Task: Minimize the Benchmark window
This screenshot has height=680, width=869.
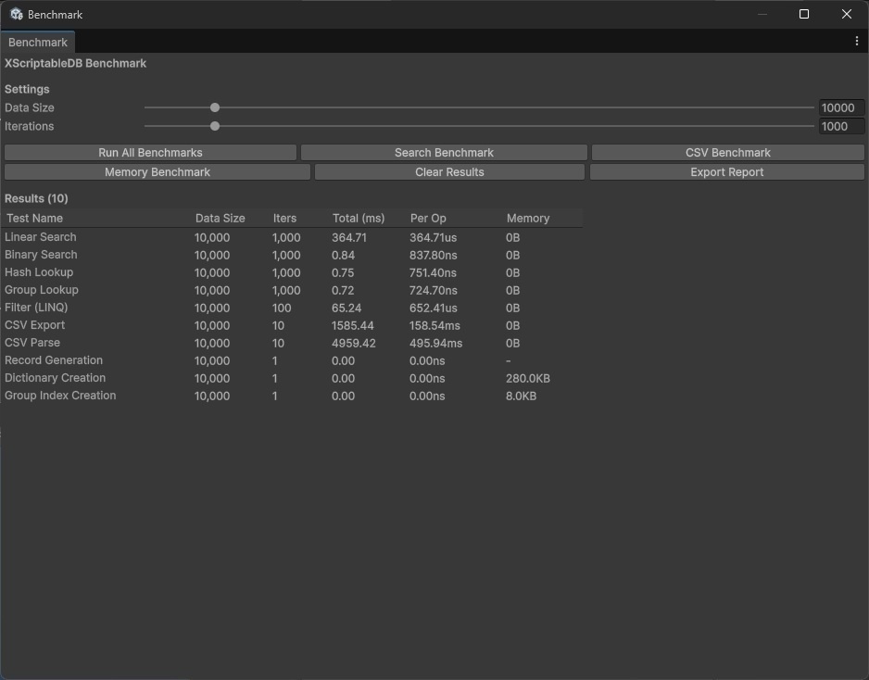Action: (762, 15)
